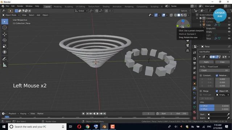Open the Object properties tab
Image resolution: width=232 pixels, height=130 pixels.
195,83
